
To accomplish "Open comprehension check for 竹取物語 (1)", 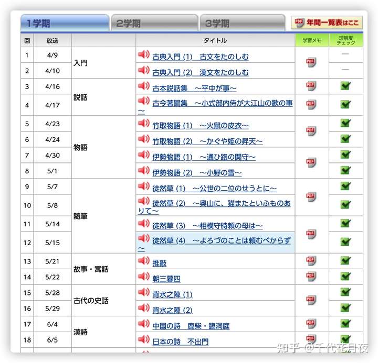I will 345,123.
